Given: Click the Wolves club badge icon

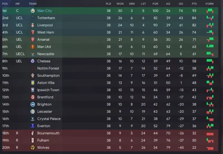Looking at the screenshot, I should (33, 148).
